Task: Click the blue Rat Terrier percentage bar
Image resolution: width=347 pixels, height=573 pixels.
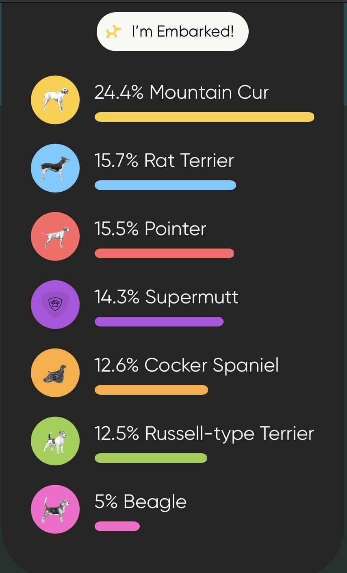Action: pos(165,185)
